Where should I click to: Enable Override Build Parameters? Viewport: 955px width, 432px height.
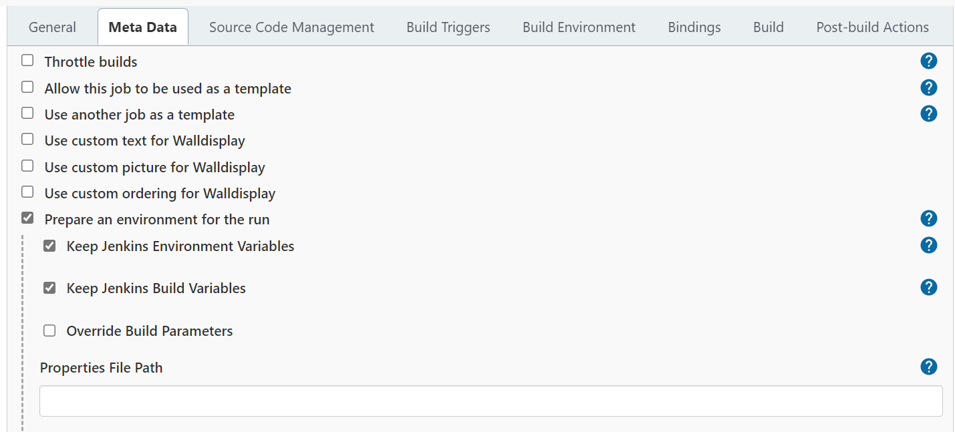49,331
